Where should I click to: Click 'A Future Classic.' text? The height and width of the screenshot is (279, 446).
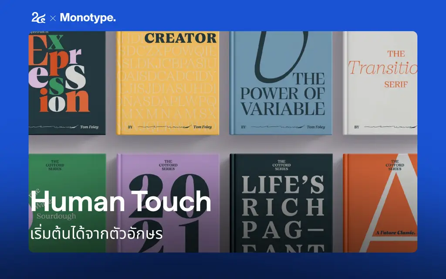[395, 233]
